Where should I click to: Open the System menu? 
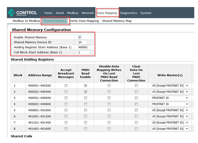pyautogui.click(x=146, y=13)
